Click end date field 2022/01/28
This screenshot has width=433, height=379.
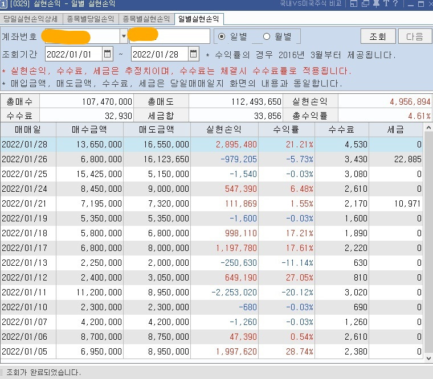[160, 54]
